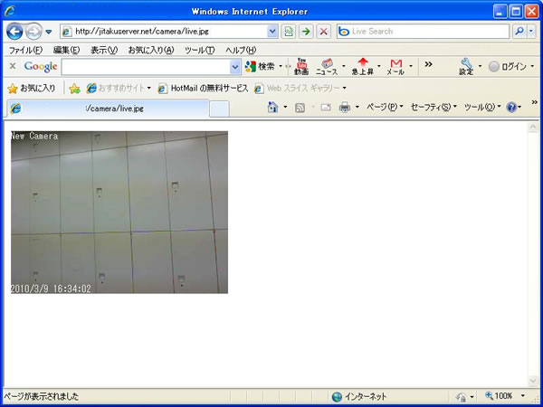Close the Google toolbar with X

click(x=13, y=66)
